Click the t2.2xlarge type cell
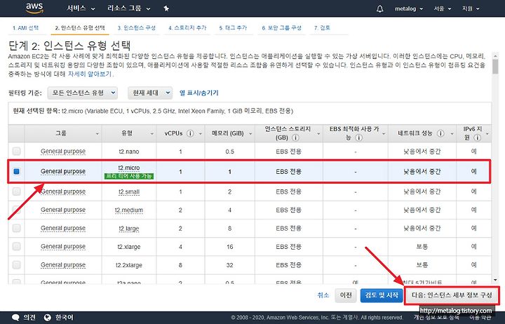 tap(129, 265)
